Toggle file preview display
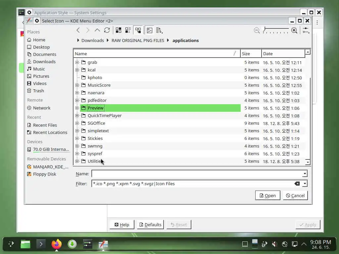 click(150, 30)
